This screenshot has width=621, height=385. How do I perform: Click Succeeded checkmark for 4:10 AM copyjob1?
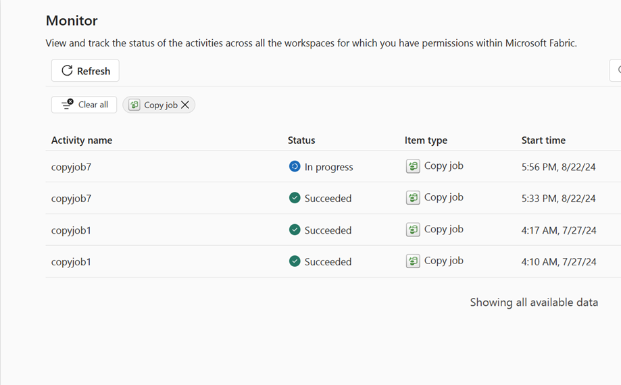pos(295,261)
